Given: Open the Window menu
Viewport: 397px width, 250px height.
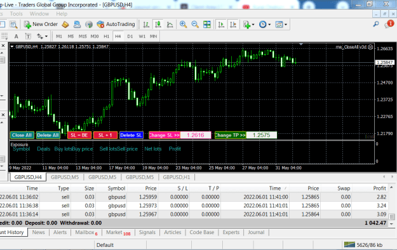Looking at the screenshot, I should (x=39, y=14).
